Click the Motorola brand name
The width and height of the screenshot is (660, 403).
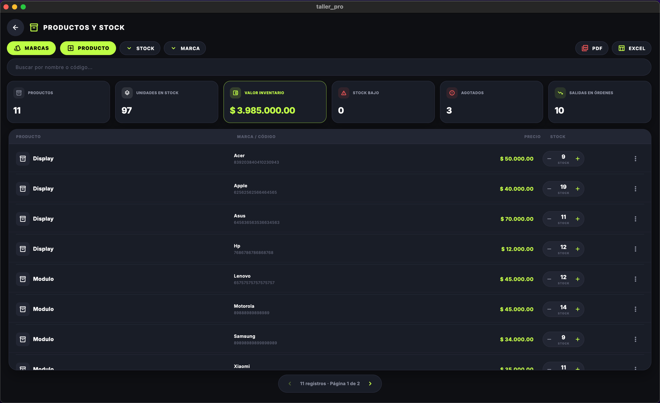coord(244,306)
